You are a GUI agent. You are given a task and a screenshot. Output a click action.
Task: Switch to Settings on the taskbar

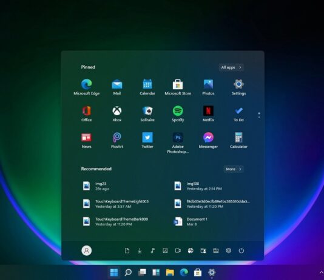click(x=212, y=272)
